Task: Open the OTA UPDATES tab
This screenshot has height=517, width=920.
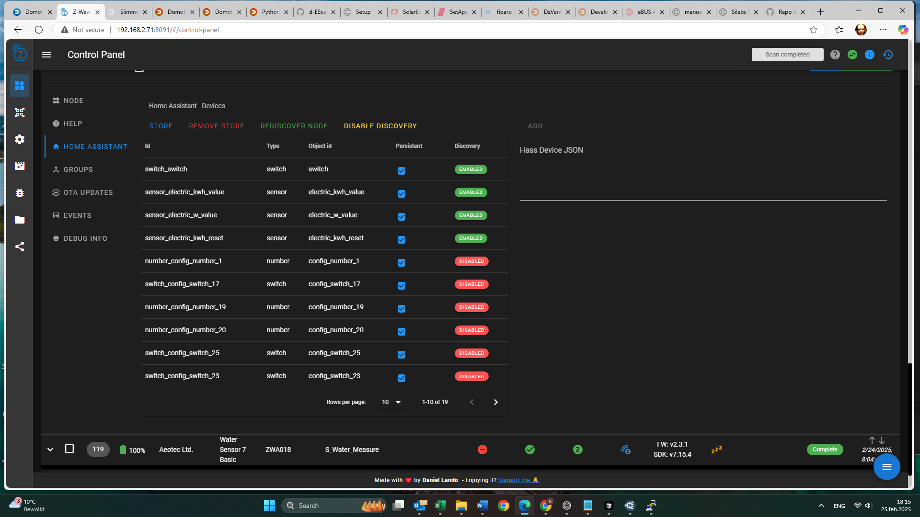Action: (83, 192)
